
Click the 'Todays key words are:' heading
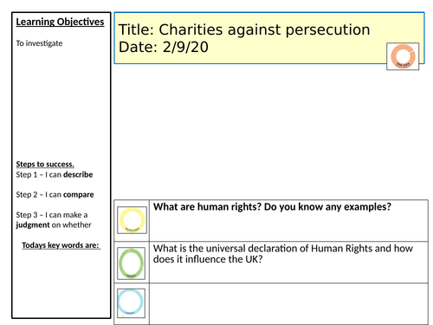[x=61, y=245]
